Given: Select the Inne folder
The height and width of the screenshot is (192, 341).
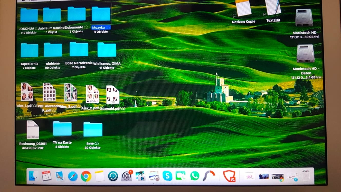Looking at the screenshot, I should pos(93,129).
